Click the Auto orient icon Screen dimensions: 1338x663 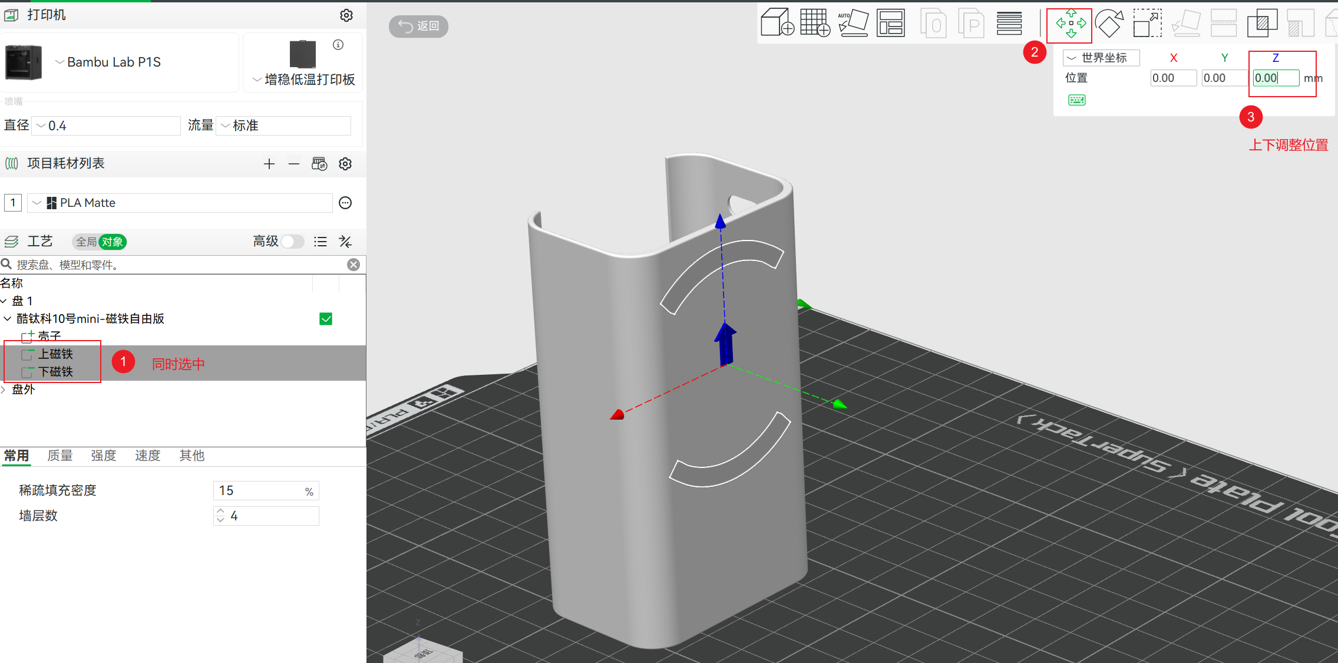pyautogui.click(x=853, y=23)
